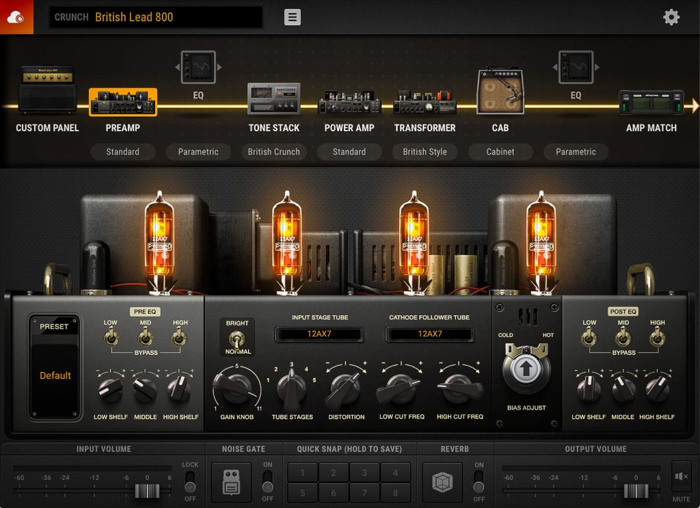Select Quick Snap slot 8
This screenshot has height=508, width=700.
pos(395,493)
